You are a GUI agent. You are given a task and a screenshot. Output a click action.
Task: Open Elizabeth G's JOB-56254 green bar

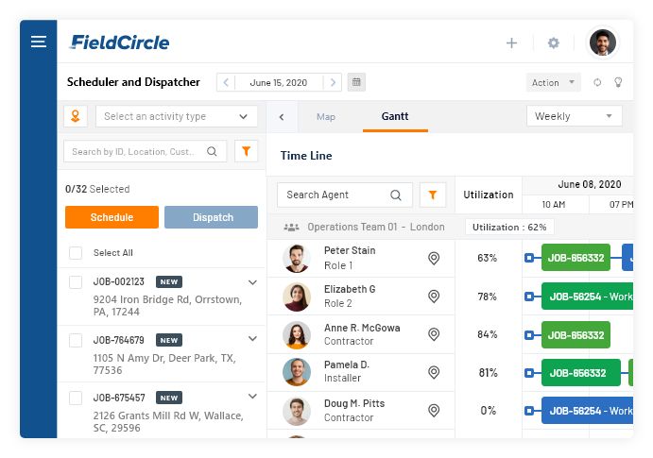point(587,297)
